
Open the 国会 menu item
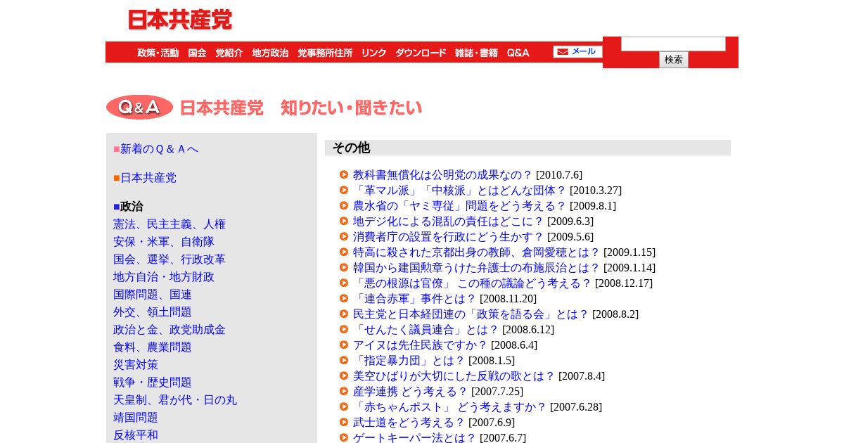pos(197,53)
